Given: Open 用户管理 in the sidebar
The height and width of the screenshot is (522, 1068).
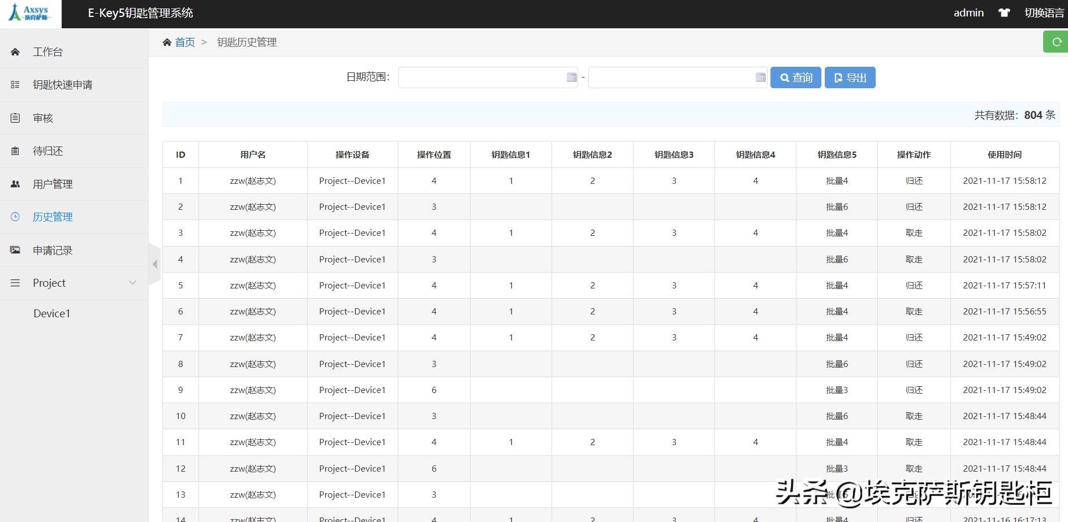Looking at the screenshot, I should pos(53,184).
